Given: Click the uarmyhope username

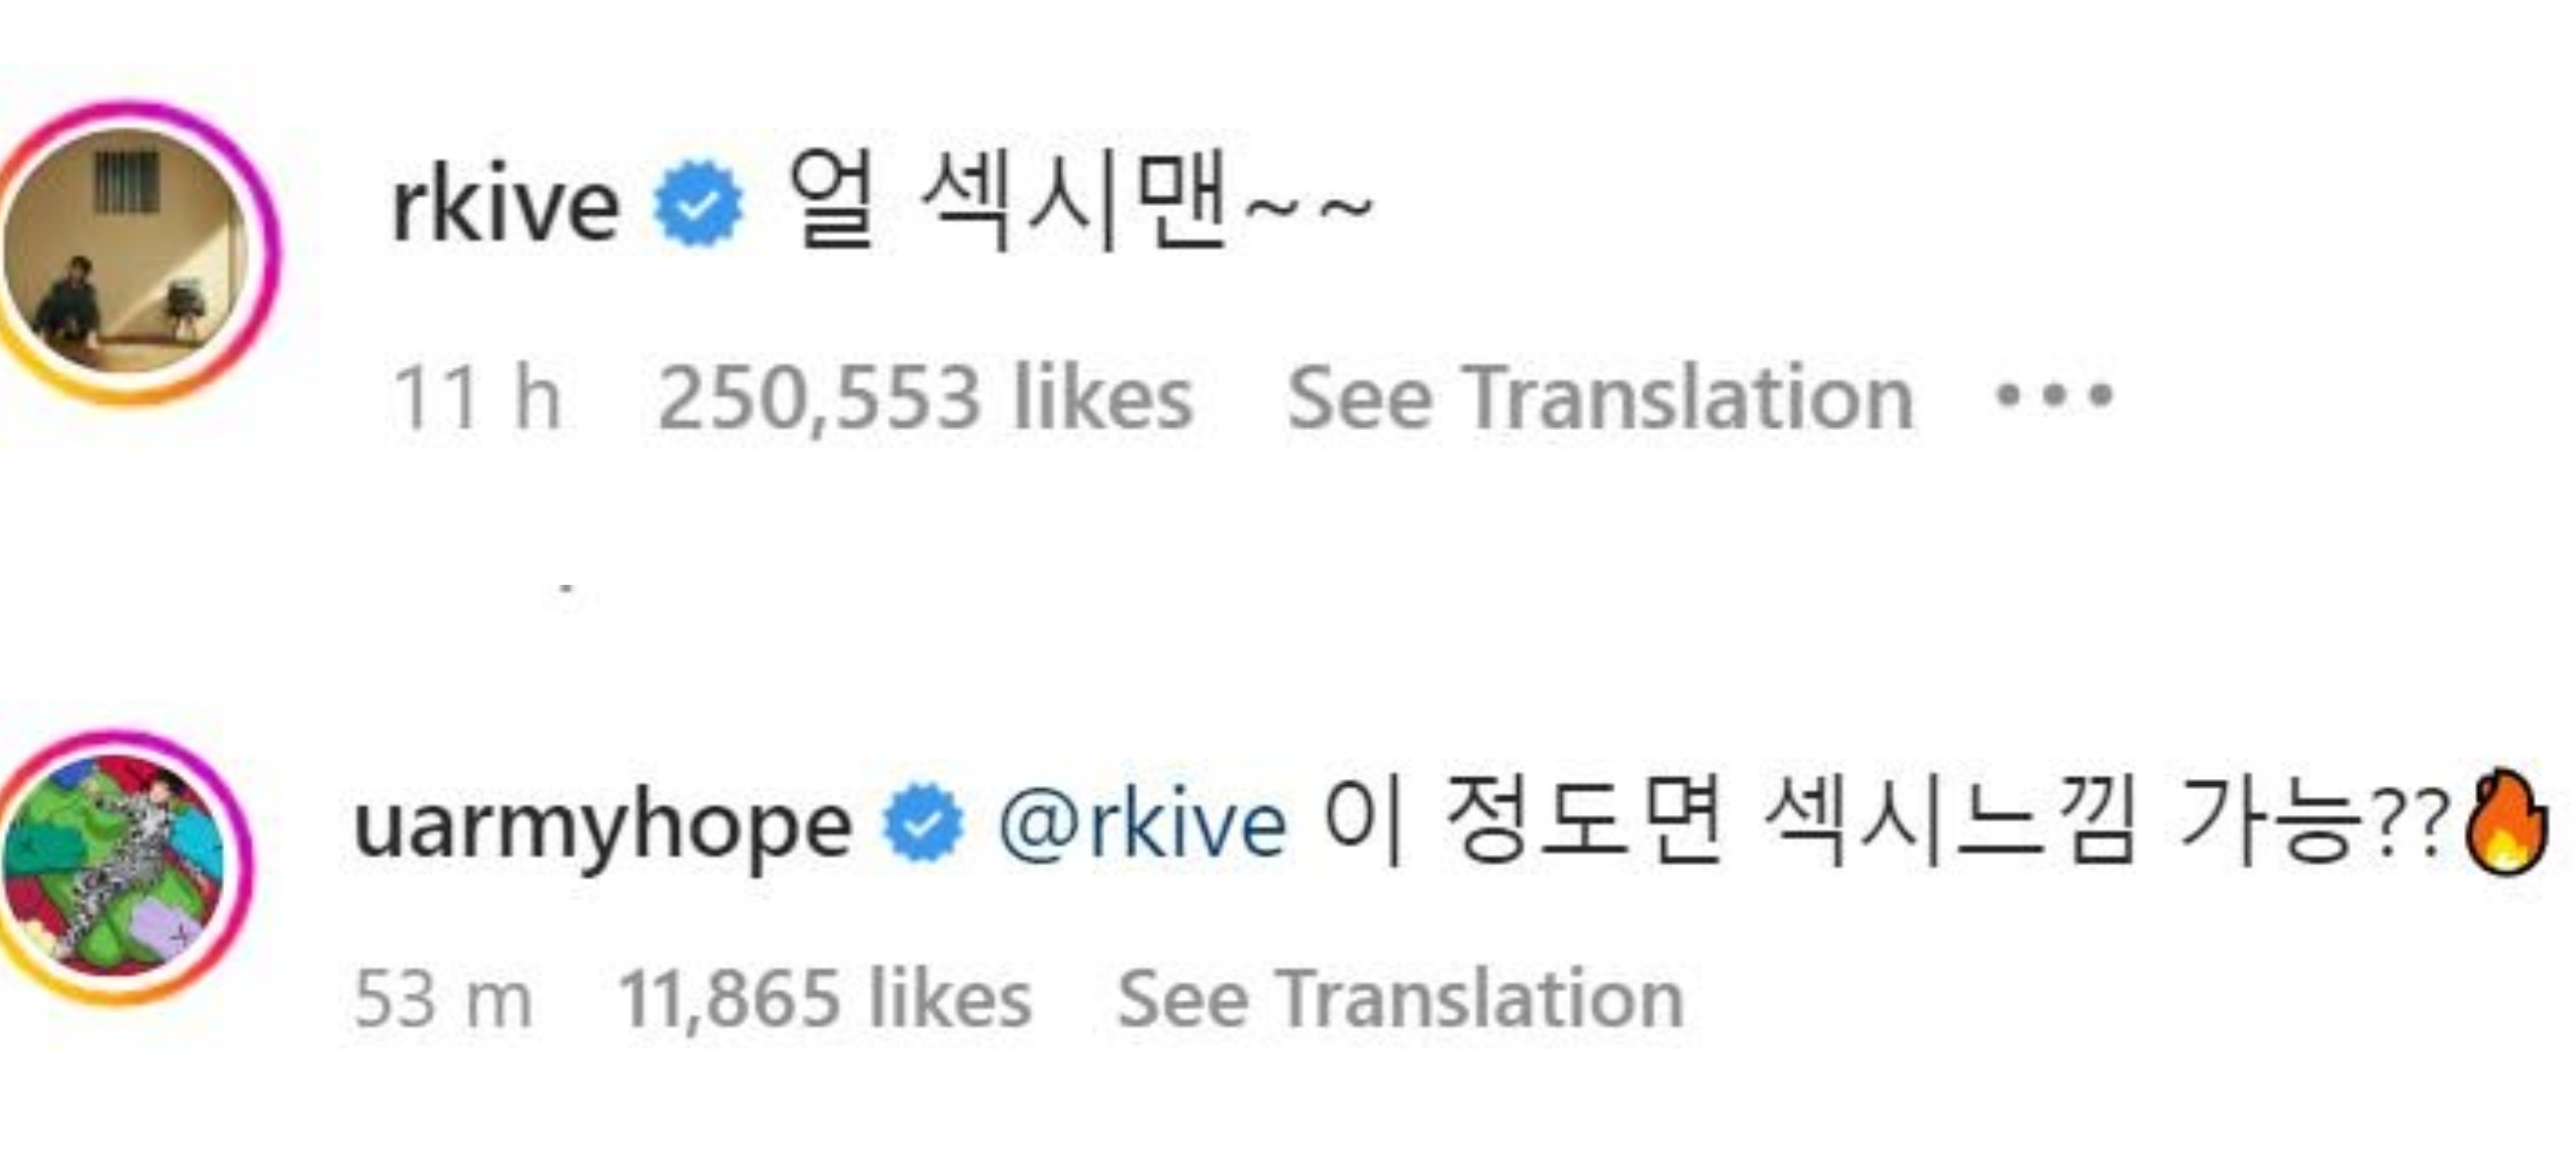Looking at the screenshot, I should coord(602,826).
